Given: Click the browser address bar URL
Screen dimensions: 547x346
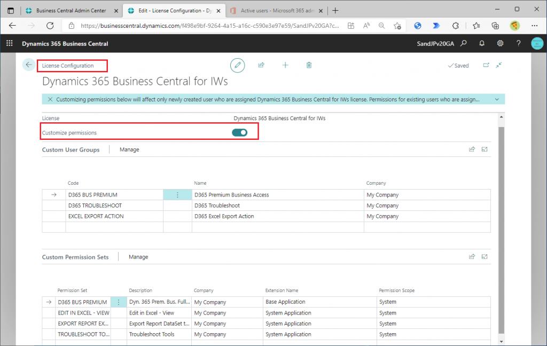Looking at the screenshot, I should [209, 26].
